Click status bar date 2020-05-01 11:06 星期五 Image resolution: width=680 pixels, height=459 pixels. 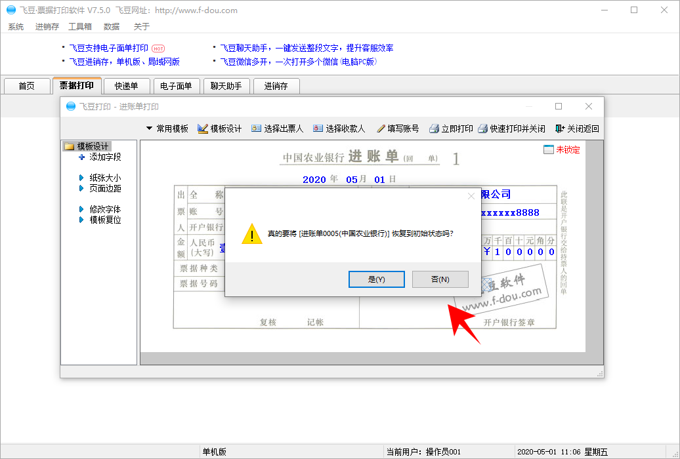click(x=563, y=452)
